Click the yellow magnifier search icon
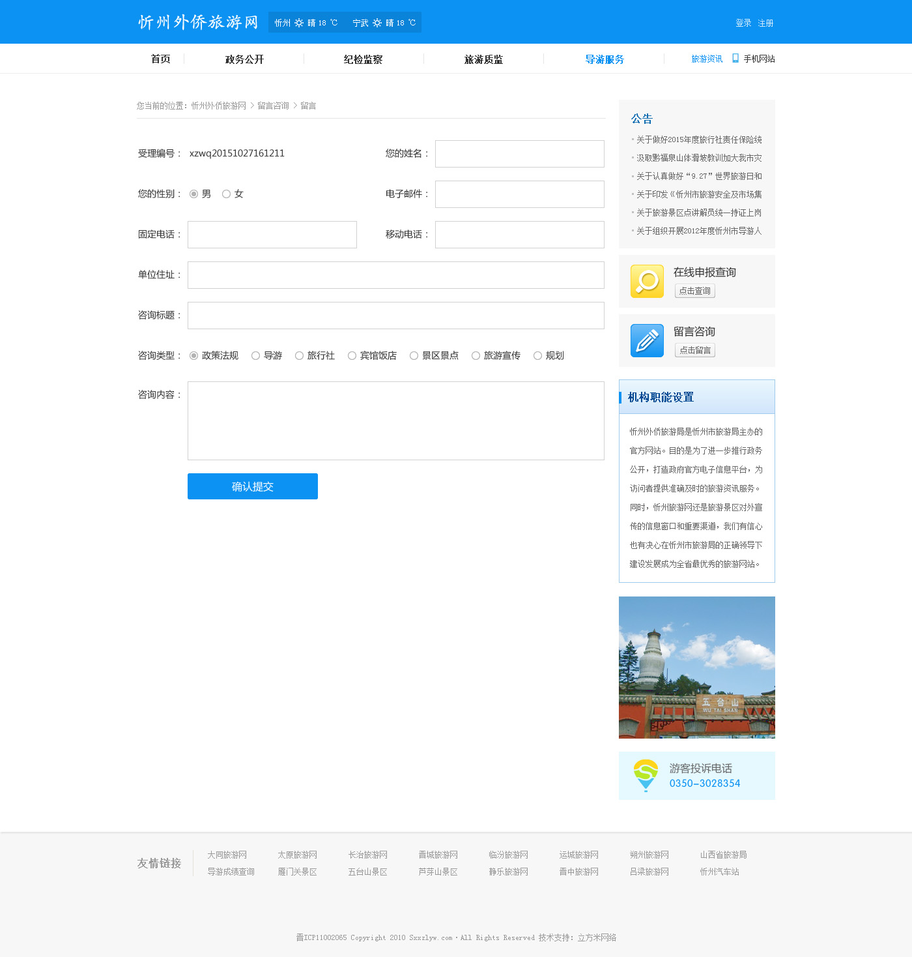Viewport: 912px width, 957px height. (647, 281)
